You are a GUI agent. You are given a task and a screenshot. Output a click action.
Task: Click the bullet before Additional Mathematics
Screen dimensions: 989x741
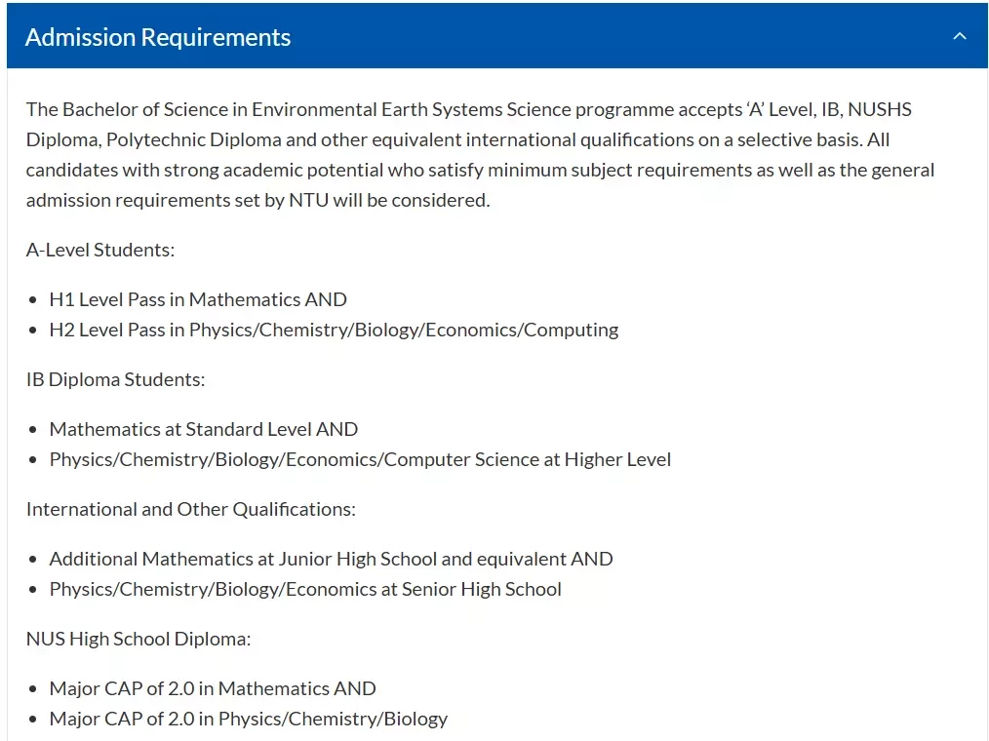(x=33, y=560)
